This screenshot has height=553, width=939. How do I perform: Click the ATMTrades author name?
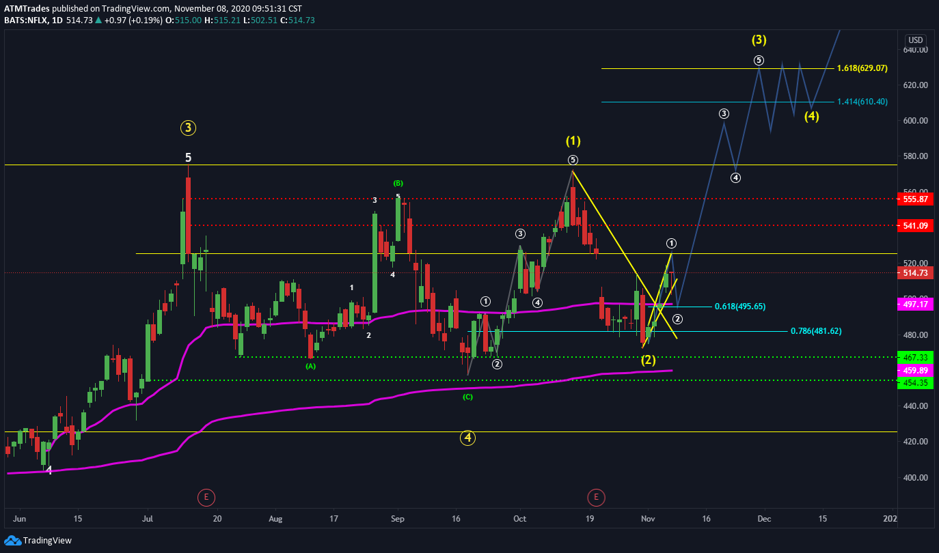tap(25, 9)
